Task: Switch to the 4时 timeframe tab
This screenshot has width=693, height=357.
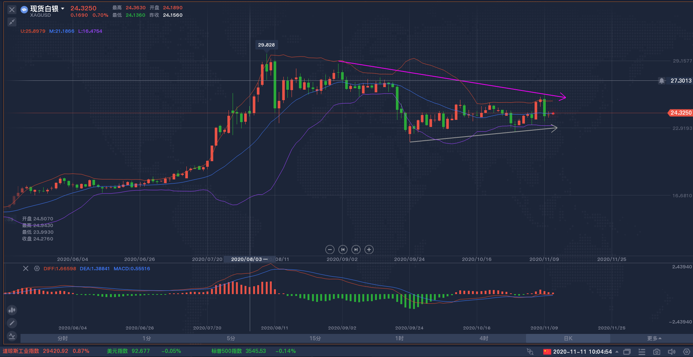Action: point(484,338)
